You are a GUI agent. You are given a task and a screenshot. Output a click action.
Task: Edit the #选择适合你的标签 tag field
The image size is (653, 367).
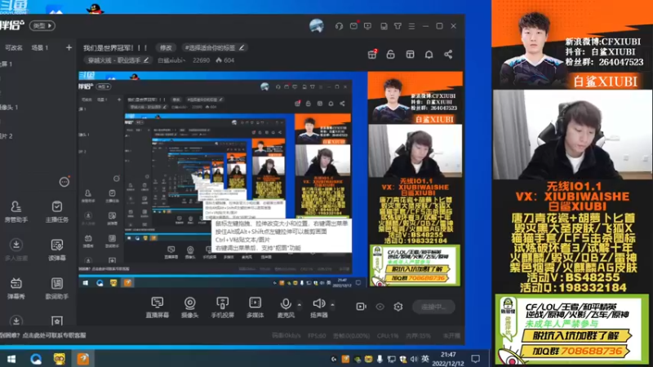click(x=215, y=48)
